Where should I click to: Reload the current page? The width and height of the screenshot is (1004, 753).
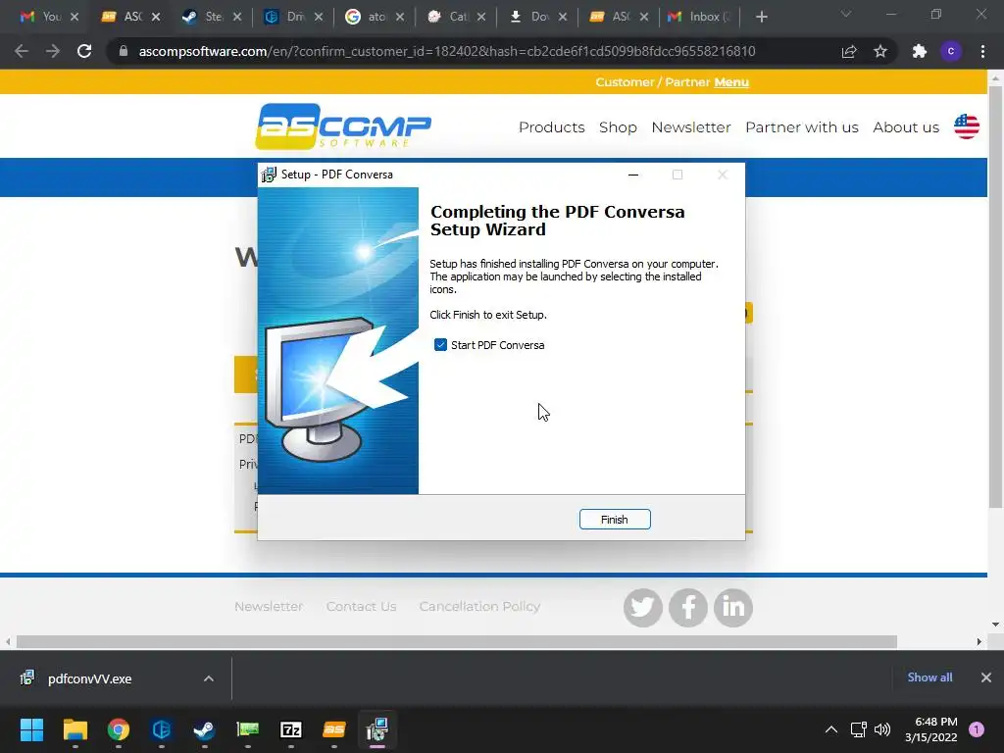click(x=84, y=51)
